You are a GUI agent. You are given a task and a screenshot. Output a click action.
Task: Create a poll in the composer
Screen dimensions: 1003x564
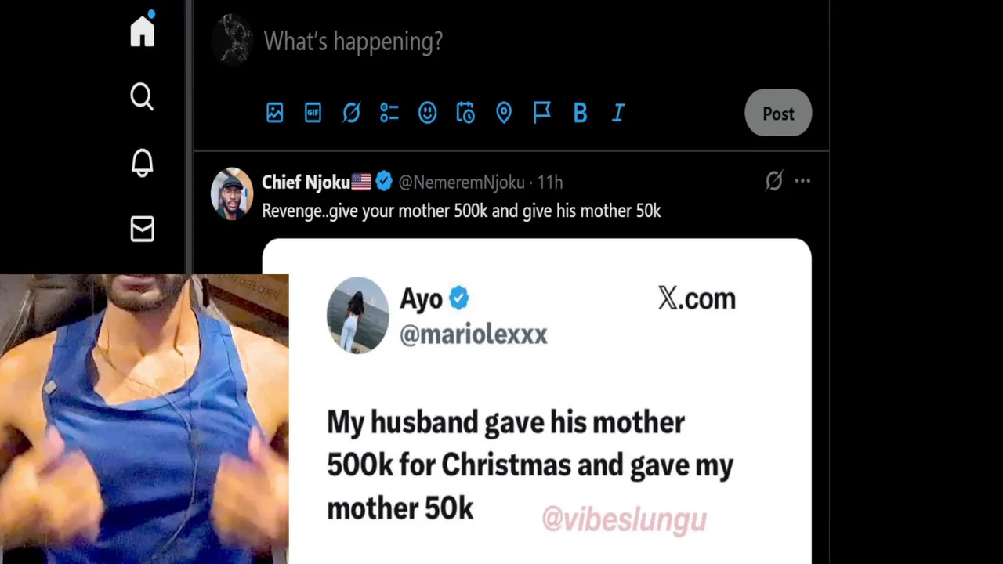coord(389,113)
